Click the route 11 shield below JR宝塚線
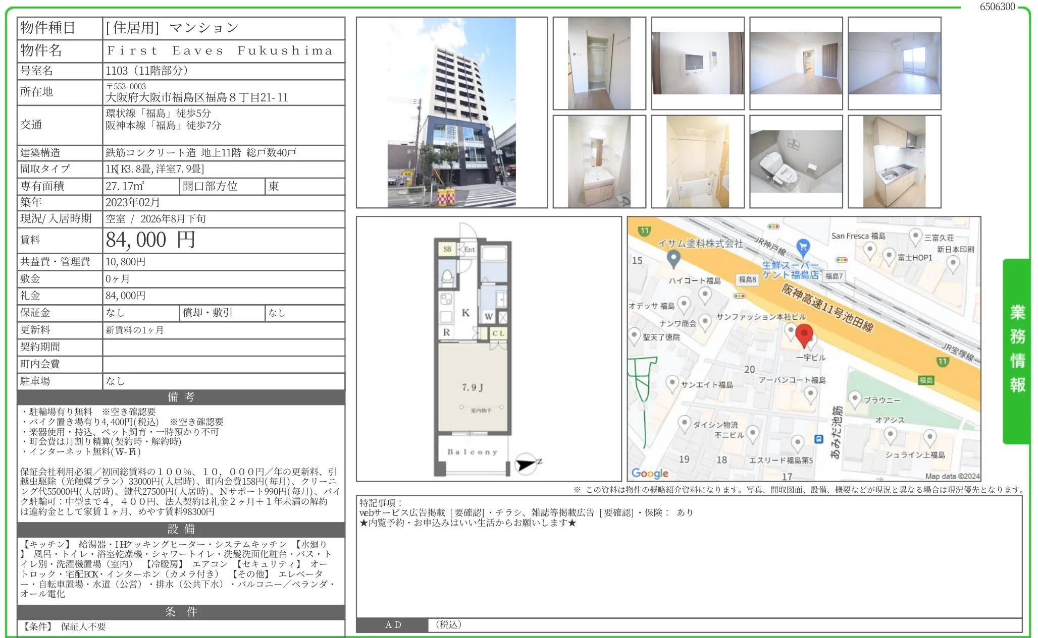 942,361
